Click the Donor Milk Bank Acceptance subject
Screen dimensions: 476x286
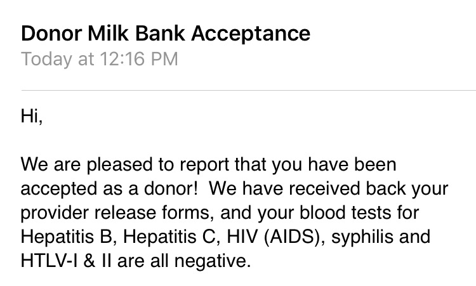(166, 33)
